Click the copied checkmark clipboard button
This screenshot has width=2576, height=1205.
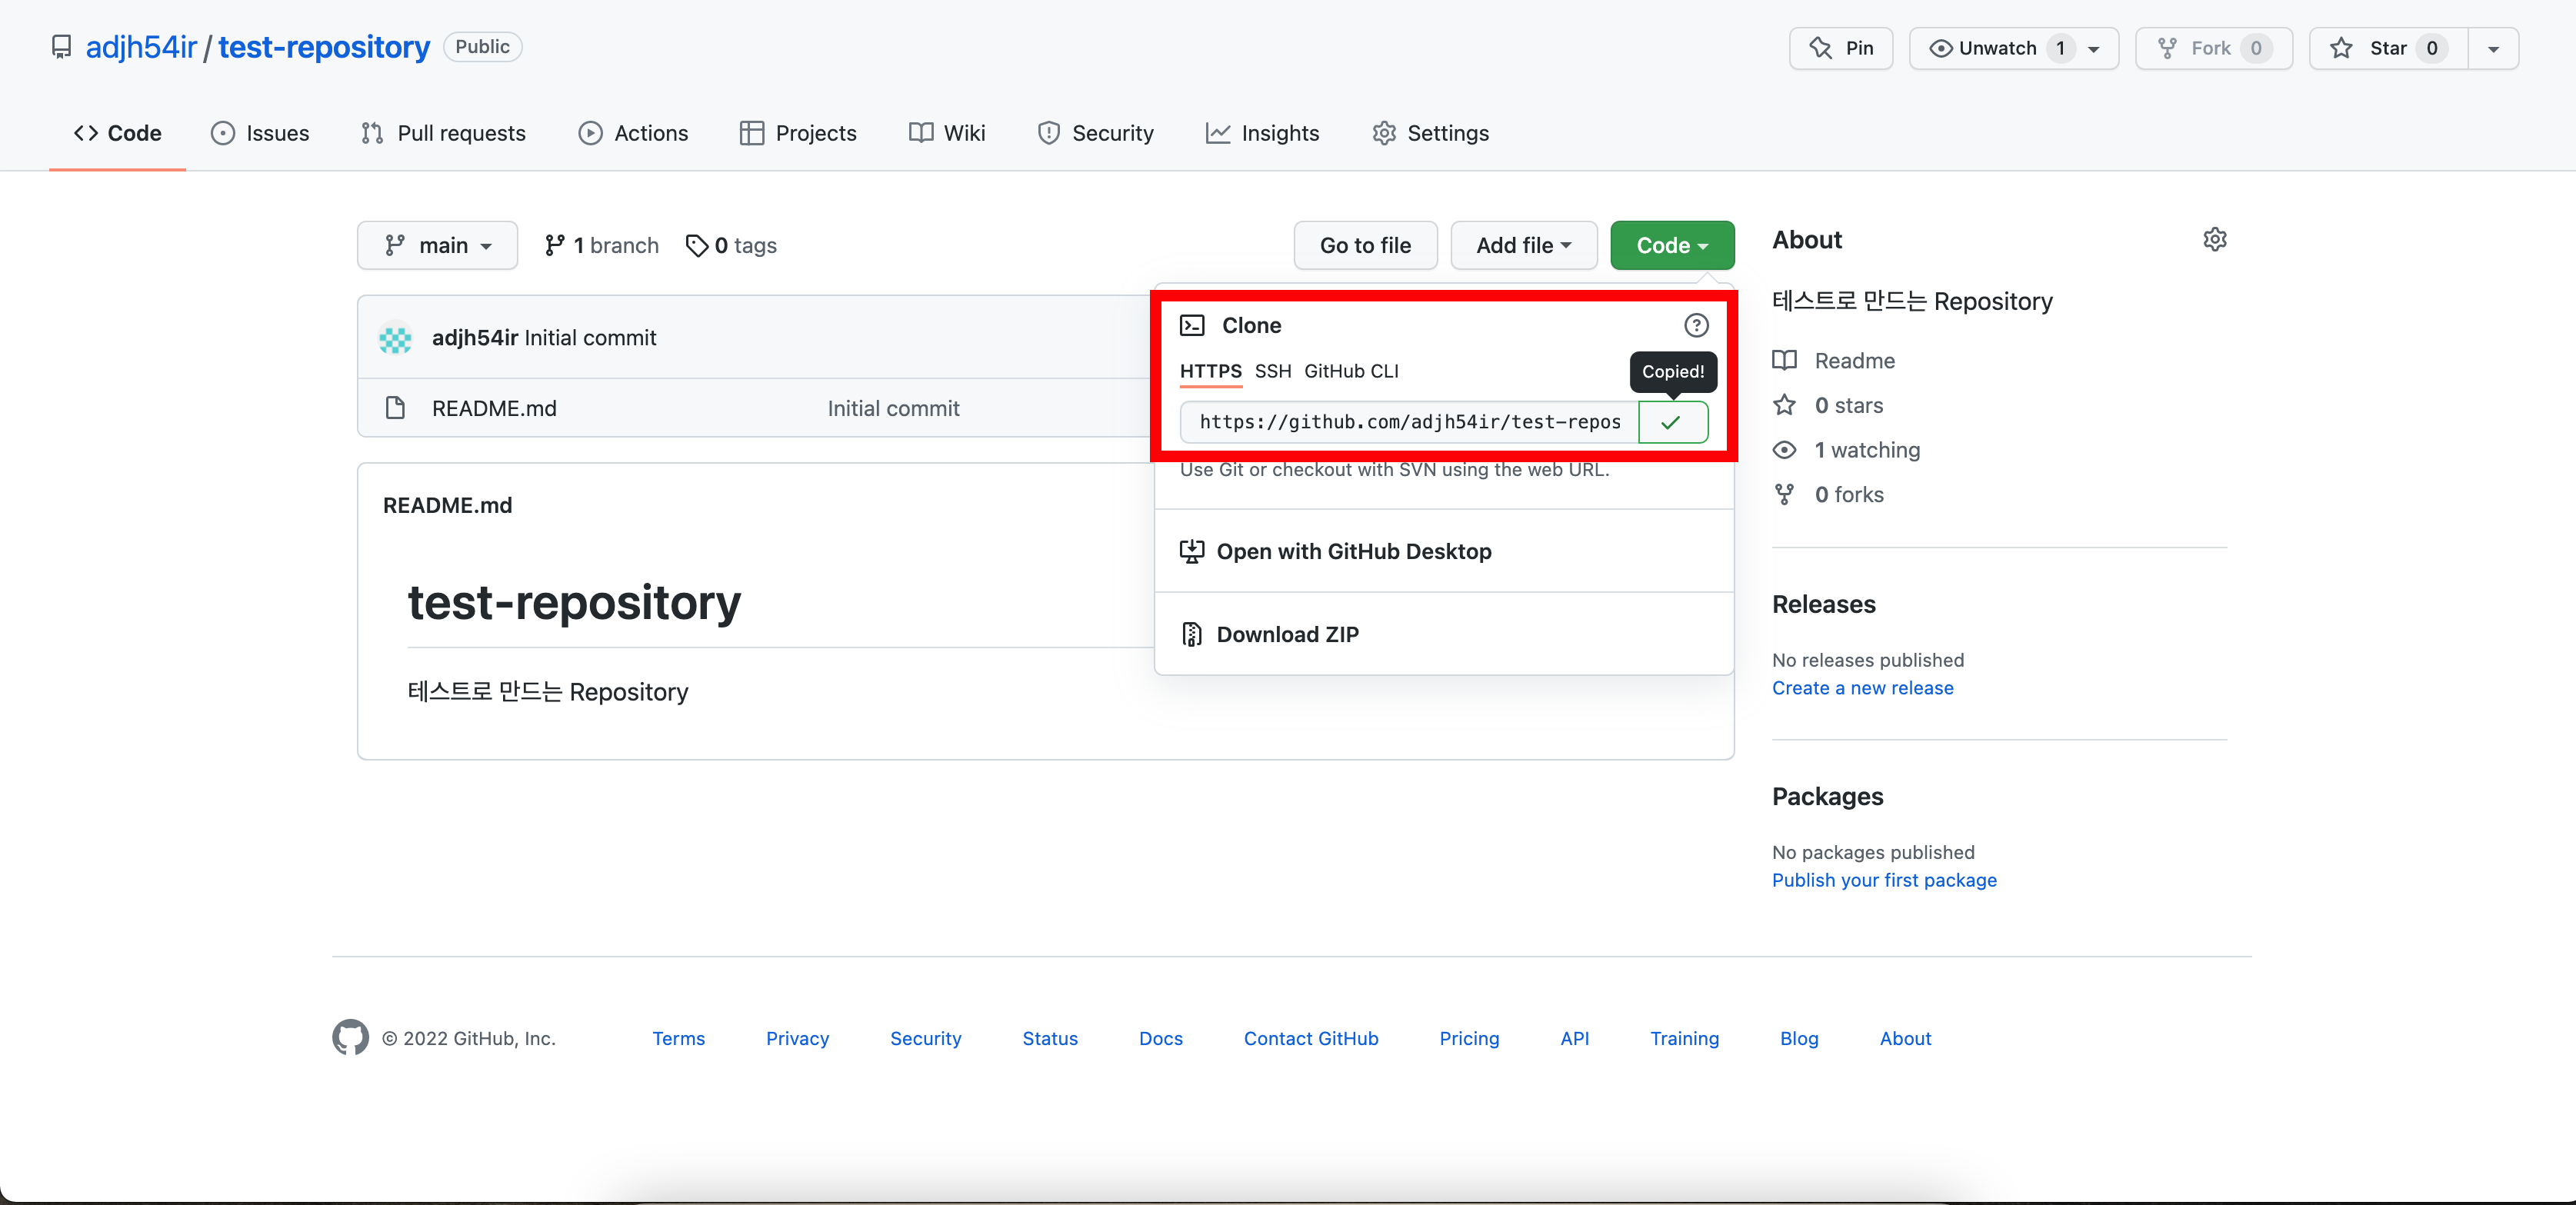[x=1672, y=422]
